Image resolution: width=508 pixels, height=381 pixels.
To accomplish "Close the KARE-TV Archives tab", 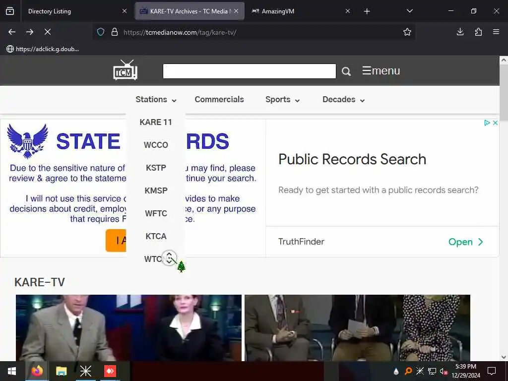I will (x=236, y=11).
